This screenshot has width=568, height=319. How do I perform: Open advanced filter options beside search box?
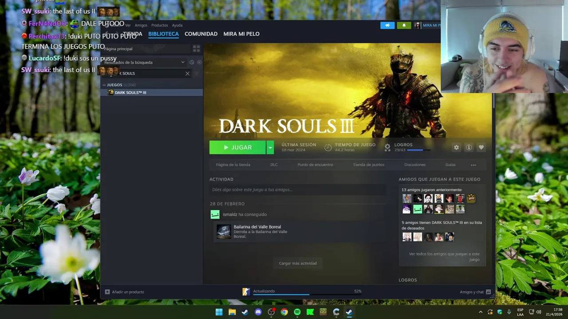(197, 74)
